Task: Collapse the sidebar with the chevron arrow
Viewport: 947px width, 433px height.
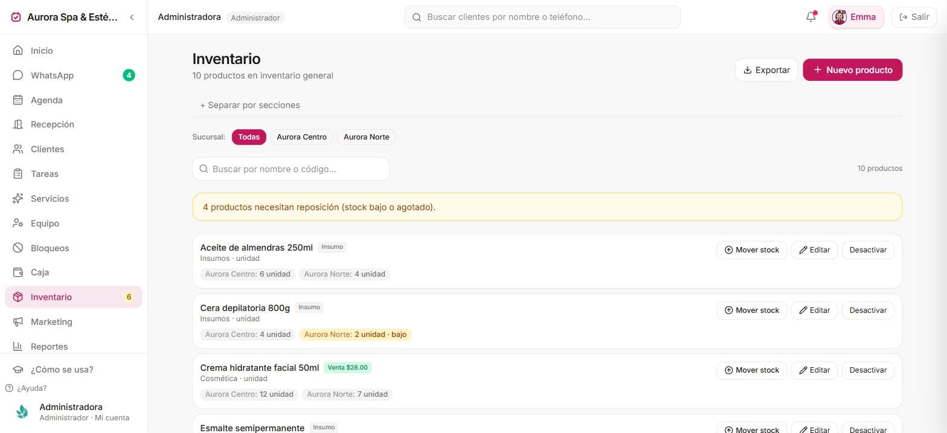Action: pos(132,18)
